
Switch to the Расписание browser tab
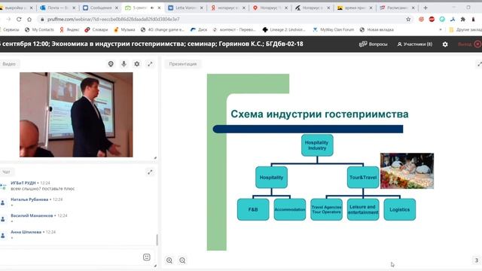click(x=397, y=8)
